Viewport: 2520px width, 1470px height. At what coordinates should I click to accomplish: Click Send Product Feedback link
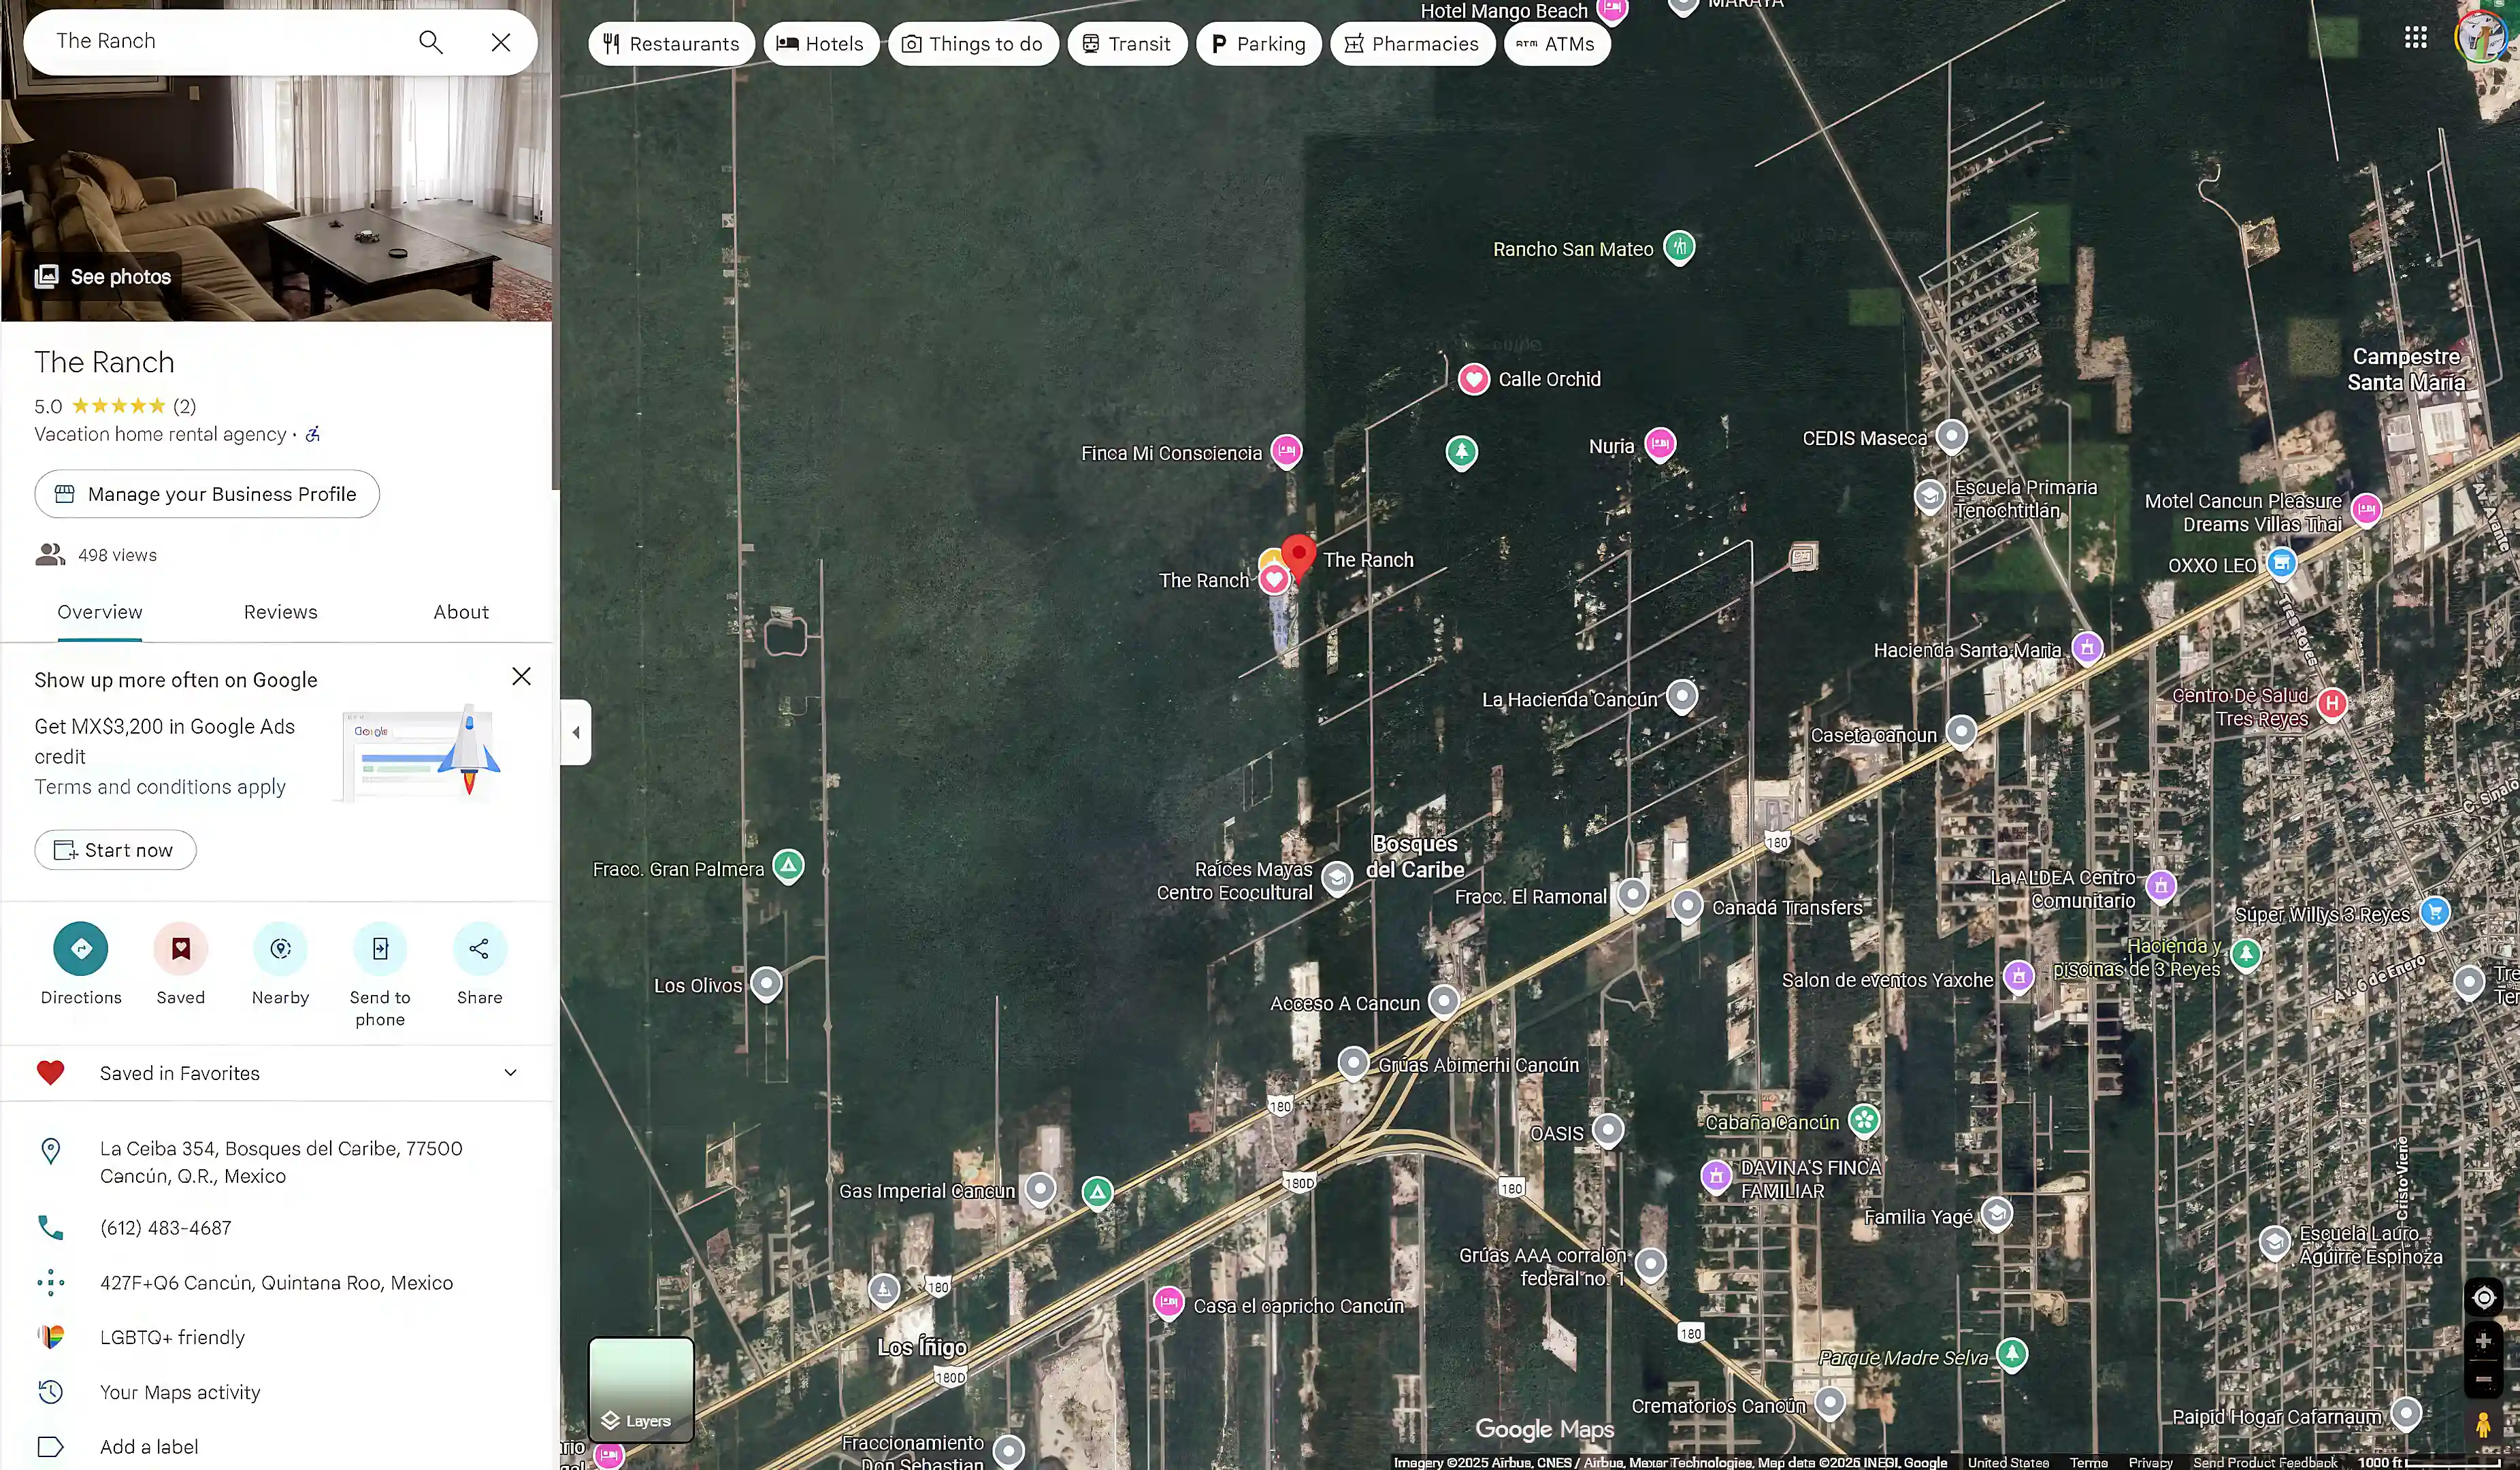coord(2264,1462)
